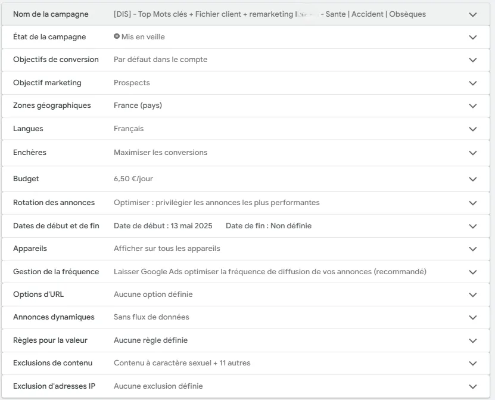Expand the "Objectif marketing" row
Screen dimensions: 495x400
473,83
